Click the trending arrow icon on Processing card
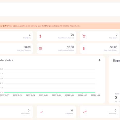The height and width of the screenshot is (120, 120). click(x=85, y=112)
